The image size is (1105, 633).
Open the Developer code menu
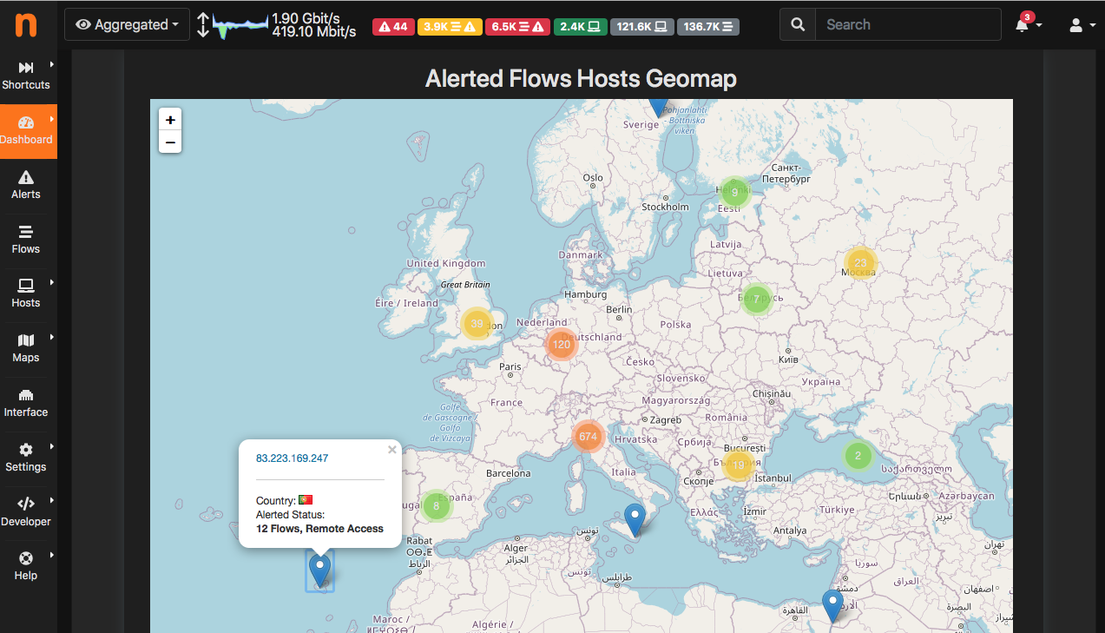coord(26,512)
